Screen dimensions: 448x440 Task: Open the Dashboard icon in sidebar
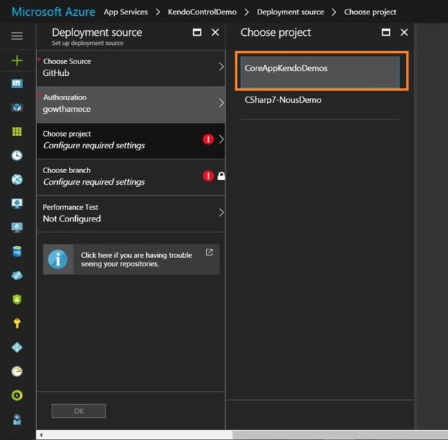tap(17, 84)
